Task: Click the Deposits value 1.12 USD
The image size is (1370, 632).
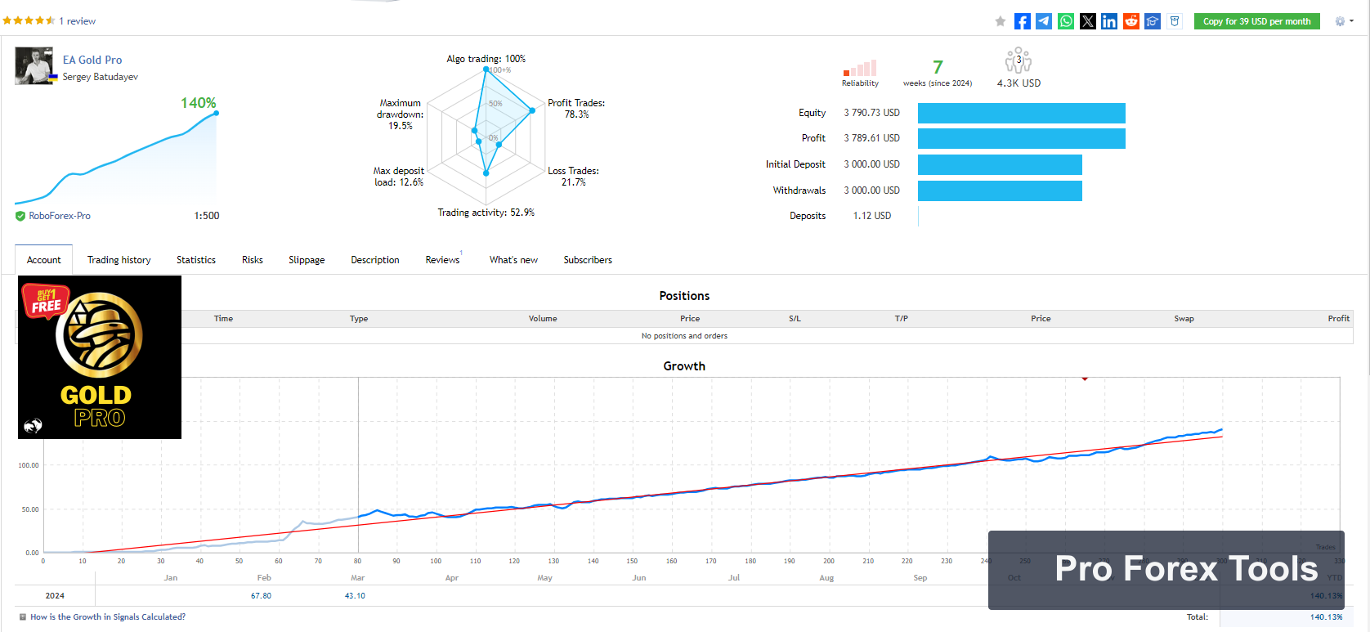Action: click(872, 216)
